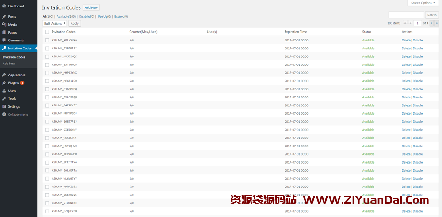Click the orange Plugins update badge
Viewport: 442px width, 217px height.
pos(22,83)
